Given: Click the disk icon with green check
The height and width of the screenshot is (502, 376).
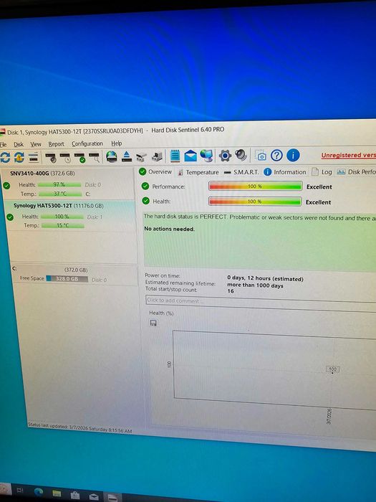Looking at the screenshot, I should (x=80, y=157).
